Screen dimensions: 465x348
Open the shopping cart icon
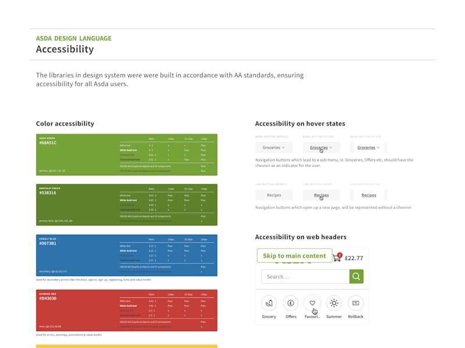point(337,258)
